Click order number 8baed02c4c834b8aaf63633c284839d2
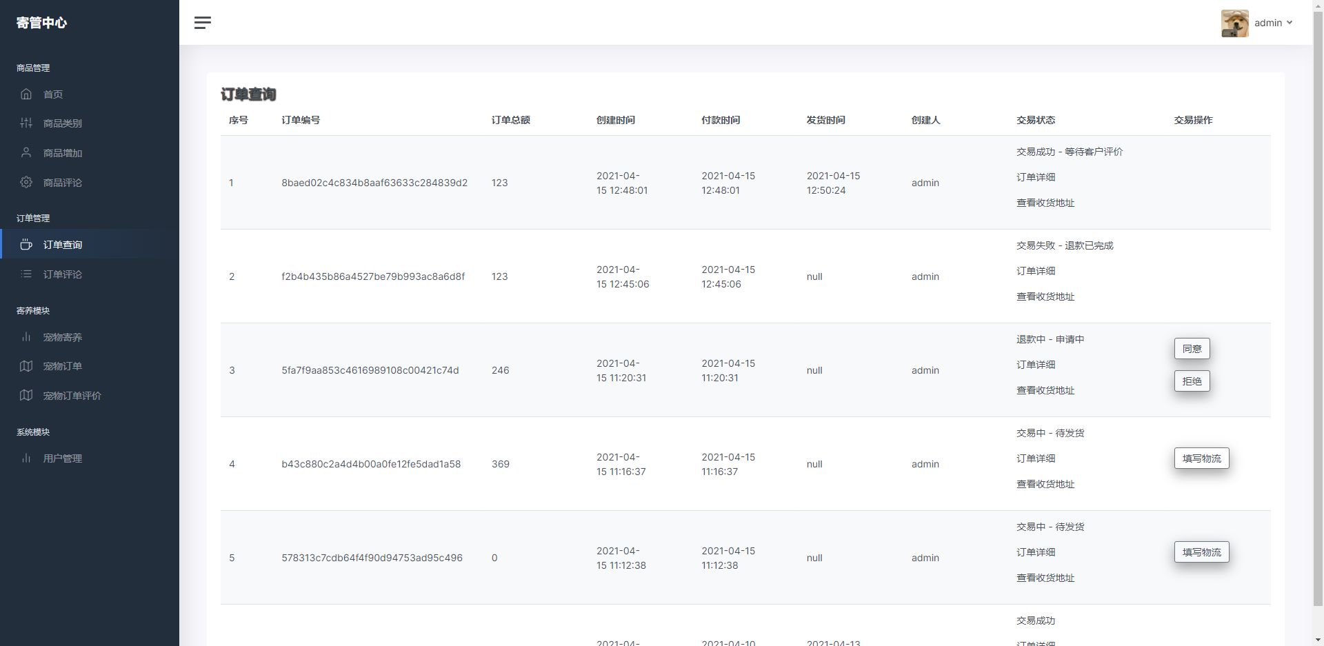This screenshot has height=646, width=1324. [374, 183]
